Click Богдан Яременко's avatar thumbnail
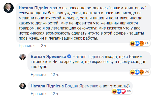Screen dimensions: 161x98 point(23,57)
